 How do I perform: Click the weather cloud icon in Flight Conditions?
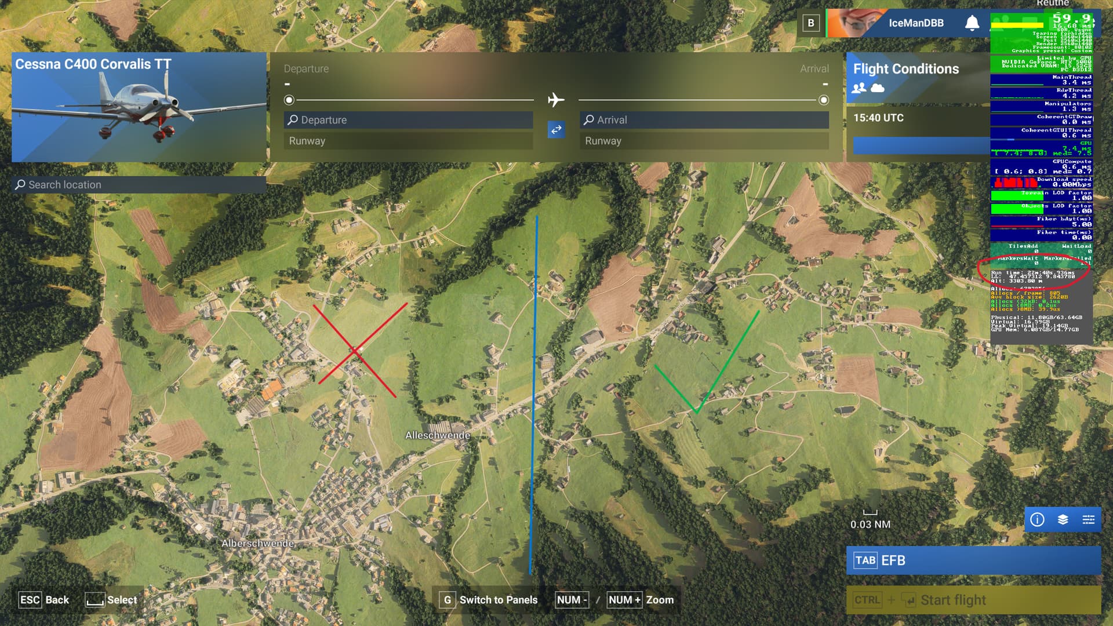pos(878,88)
